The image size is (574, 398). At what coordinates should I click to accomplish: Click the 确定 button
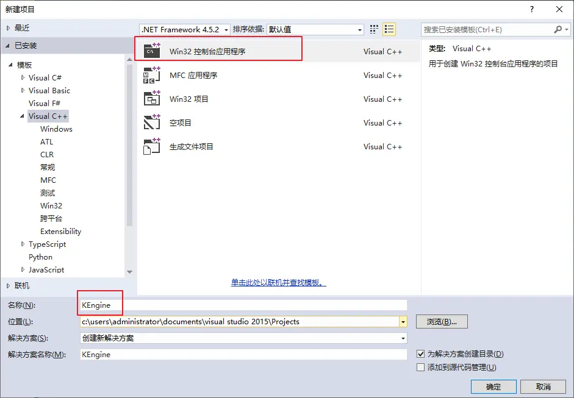(493, 386)
